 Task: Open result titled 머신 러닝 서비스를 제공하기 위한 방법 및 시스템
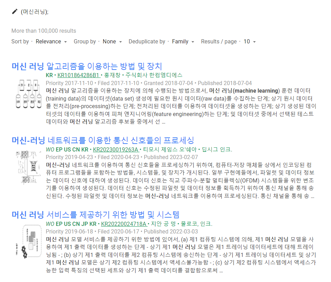pyautogui.click(x=95, y=215)
